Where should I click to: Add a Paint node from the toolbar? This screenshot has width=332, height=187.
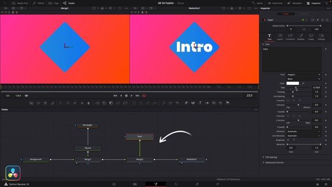(52, 103)
